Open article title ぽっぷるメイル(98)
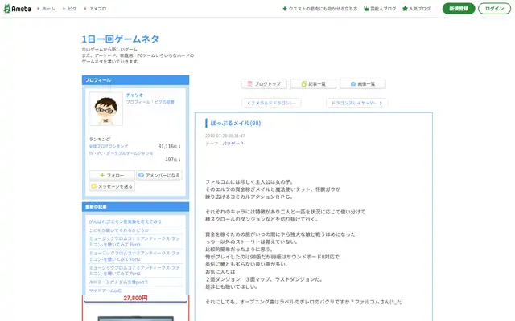 [x=236, y=123]
